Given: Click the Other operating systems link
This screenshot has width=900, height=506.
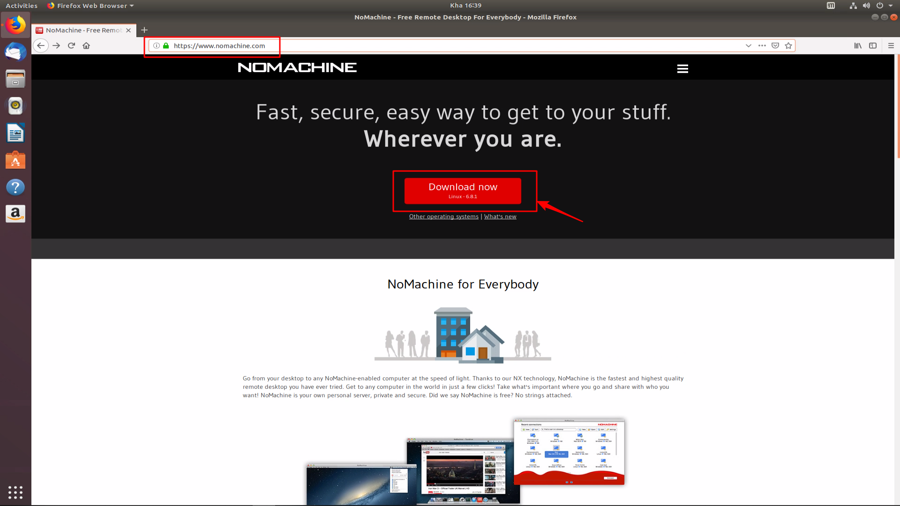Looking at the screenshot, I should tap(443, 216).
